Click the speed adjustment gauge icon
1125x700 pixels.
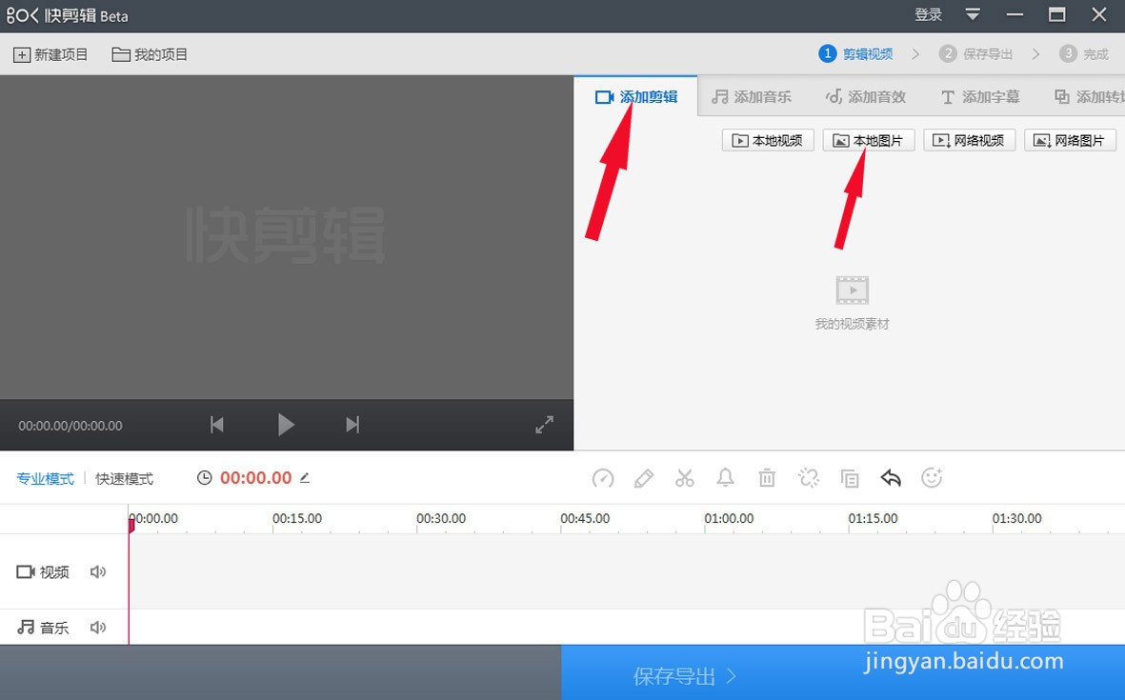tap(603, 478)
